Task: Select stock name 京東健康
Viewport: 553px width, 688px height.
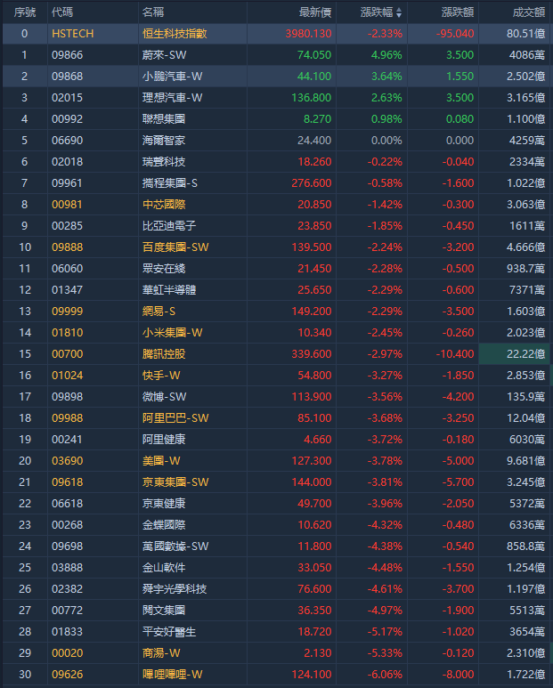Action: 164,504
